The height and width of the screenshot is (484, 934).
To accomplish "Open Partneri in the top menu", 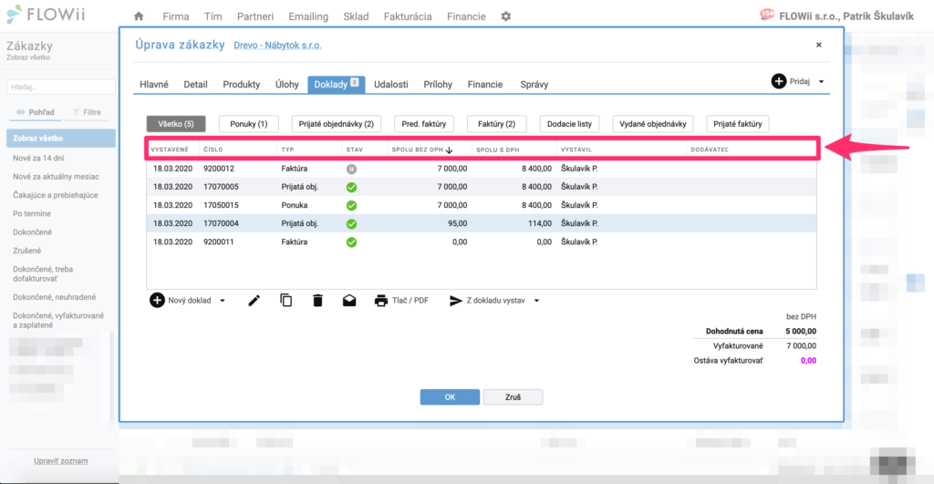I will [255, 16].
